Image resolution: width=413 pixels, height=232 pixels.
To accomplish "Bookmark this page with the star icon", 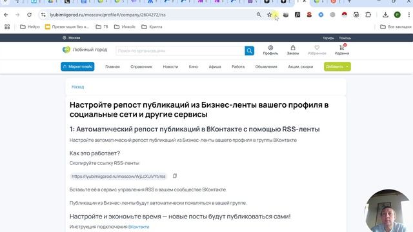I will coord(269,15).
